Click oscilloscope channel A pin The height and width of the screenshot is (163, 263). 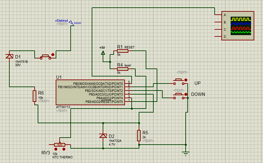click(218, 15)
